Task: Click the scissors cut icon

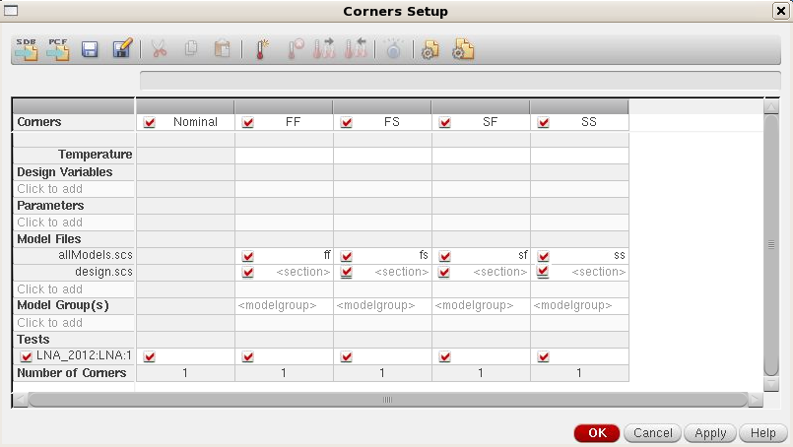Action: [x=160, y=49]
